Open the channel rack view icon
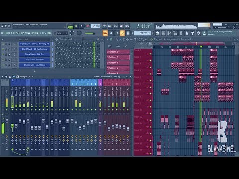The height and width of the screenshot is (179, 239). [x=163, y=33]
